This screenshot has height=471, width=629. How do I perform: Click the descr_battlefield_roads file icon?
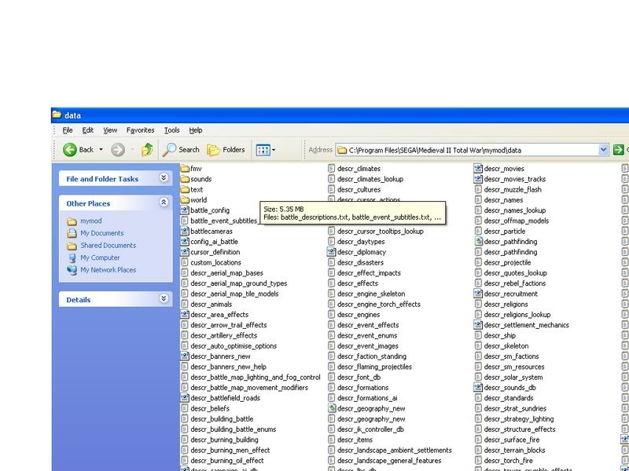pyautogui.click(x=185, y=398)
